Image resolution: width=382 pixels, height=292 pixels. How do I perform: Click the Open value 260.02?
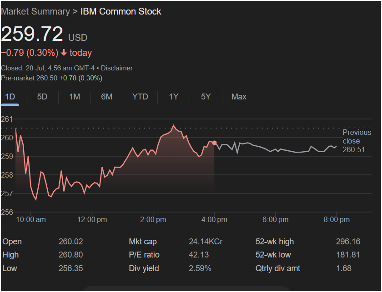click(70, 242)
